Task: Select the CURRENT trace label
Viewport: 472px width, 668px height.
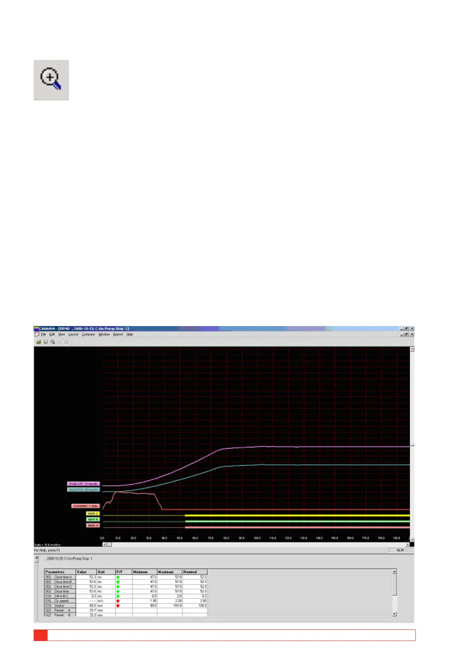Action: (86, 506)
